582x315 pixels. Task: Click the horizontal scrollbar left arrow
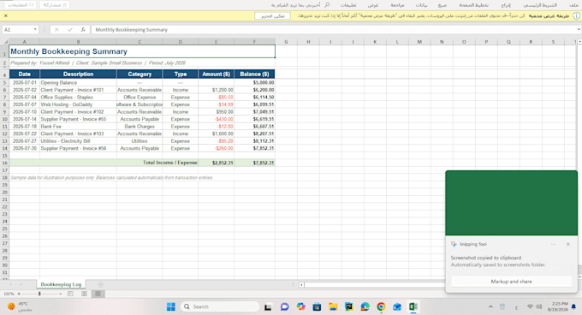coord(301,284)
